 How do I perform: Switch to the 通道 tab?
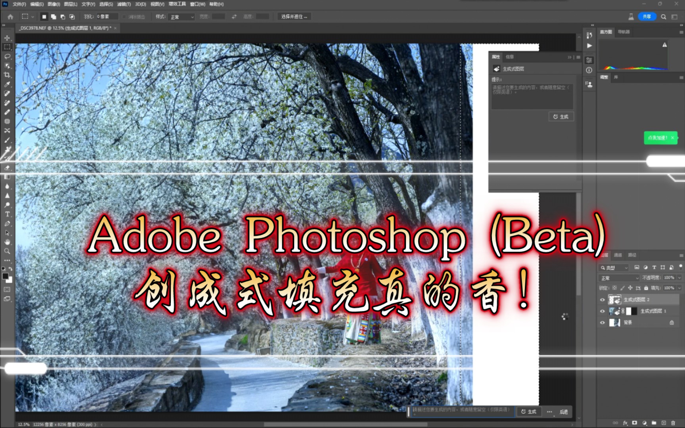click(x=618, y=255)
